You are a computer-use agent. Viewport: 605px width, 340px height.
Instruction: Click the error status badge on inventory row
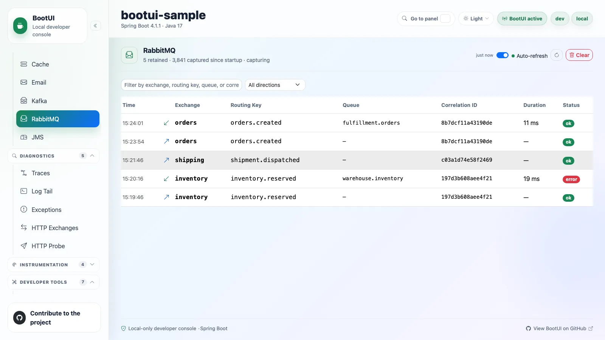pos(571,179)
